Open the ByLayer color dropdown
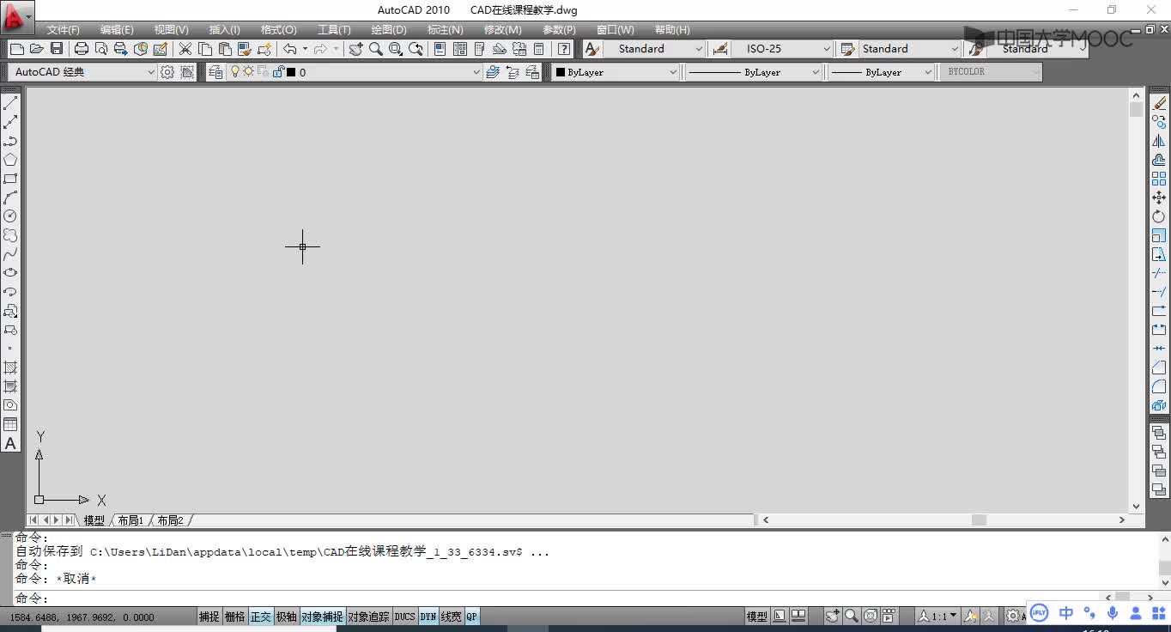Image resolution: width=1171 pixels, height=632 pixels. [x=616, y=72]
